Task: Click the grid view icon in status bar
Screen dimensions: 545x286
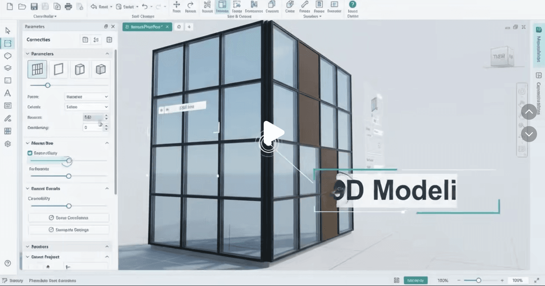Action: [397, 280]
